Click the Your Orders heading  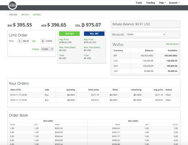(19, 83)
